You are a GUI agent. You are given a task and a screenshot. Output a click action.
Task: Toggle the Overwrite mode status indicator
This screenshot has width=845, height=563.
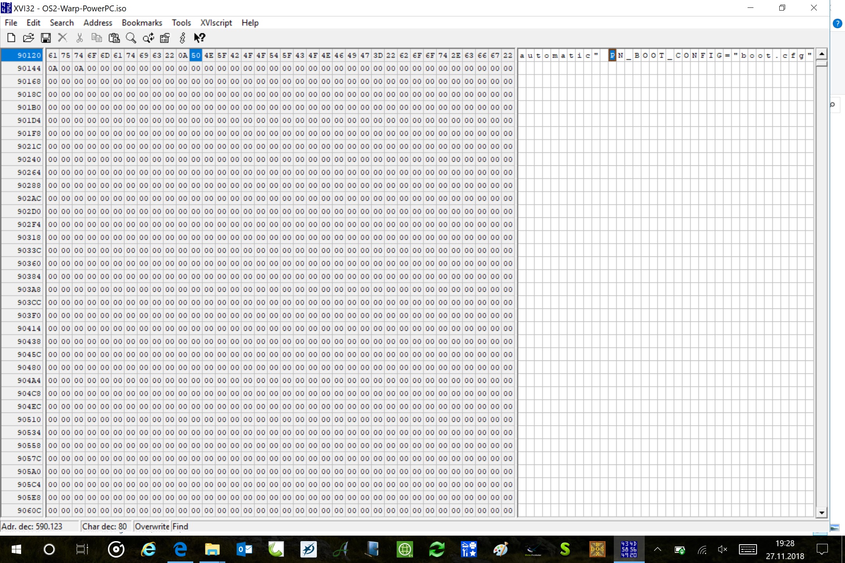click(152, 526)
